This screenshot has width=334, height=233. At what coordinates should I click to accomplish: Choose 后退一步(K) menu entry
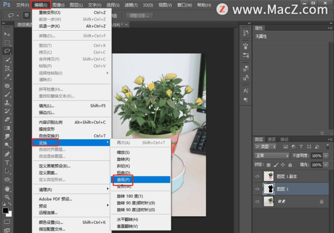tap(71, 26)
